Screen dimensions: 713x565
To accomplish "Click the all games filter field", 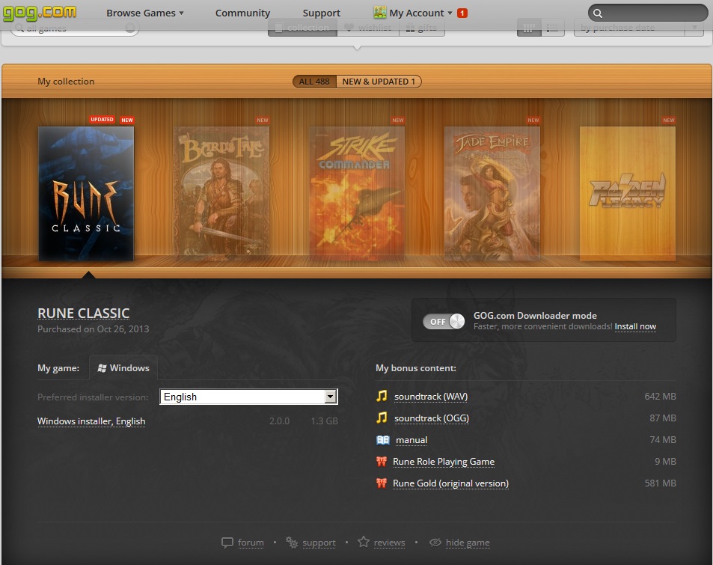I will [x=75, y=28].
